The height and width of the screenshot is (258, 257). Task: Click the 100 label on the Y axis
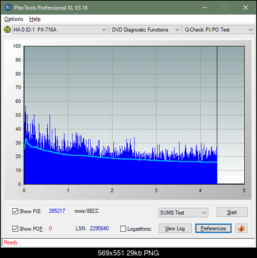[x=17, y=46]
